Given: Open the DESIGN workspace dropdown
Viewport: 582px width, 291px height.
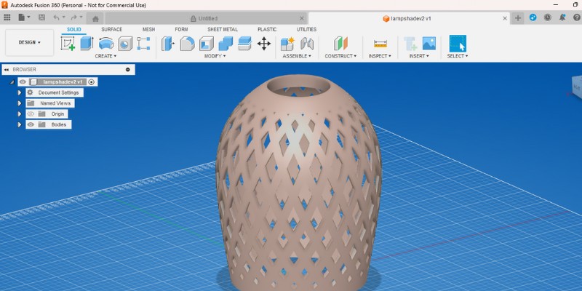Looking at the screenshot, I should coord(29,42).
